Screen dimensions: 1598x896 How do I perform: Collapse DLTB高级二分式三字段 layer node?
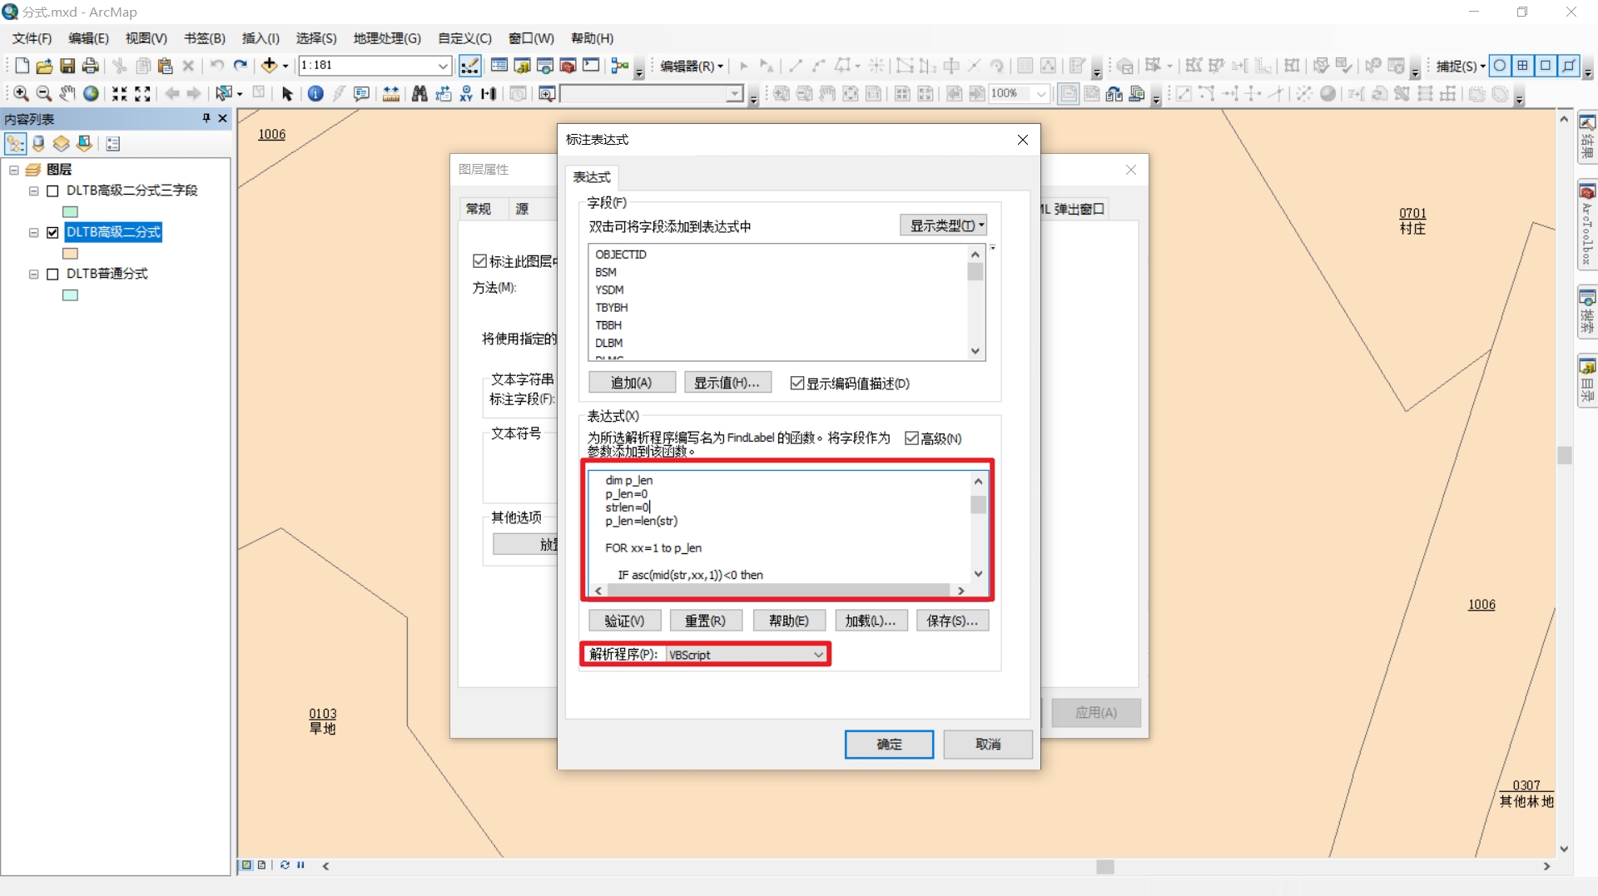pos(34,191)
